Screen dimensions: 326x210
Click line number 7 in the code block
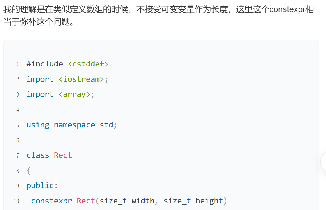(18, 155)
